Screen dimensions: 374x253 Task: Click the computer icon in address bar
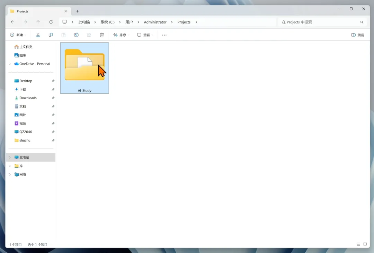point(64,22)
